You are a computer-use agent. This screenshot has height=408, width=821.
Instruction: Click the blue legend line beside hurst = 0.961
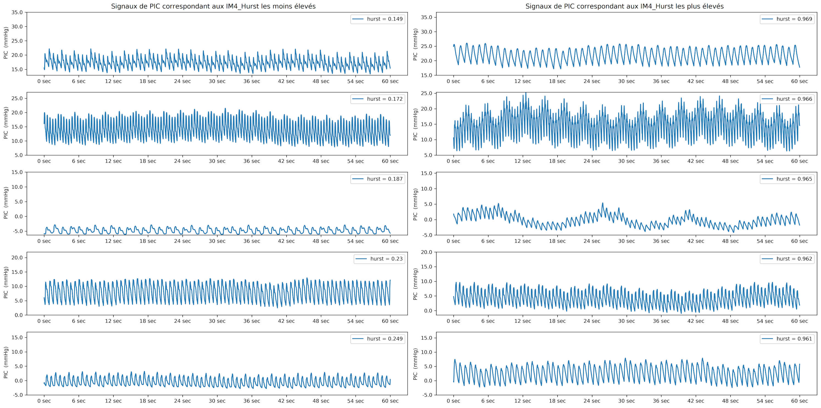(x=767, y=339)
